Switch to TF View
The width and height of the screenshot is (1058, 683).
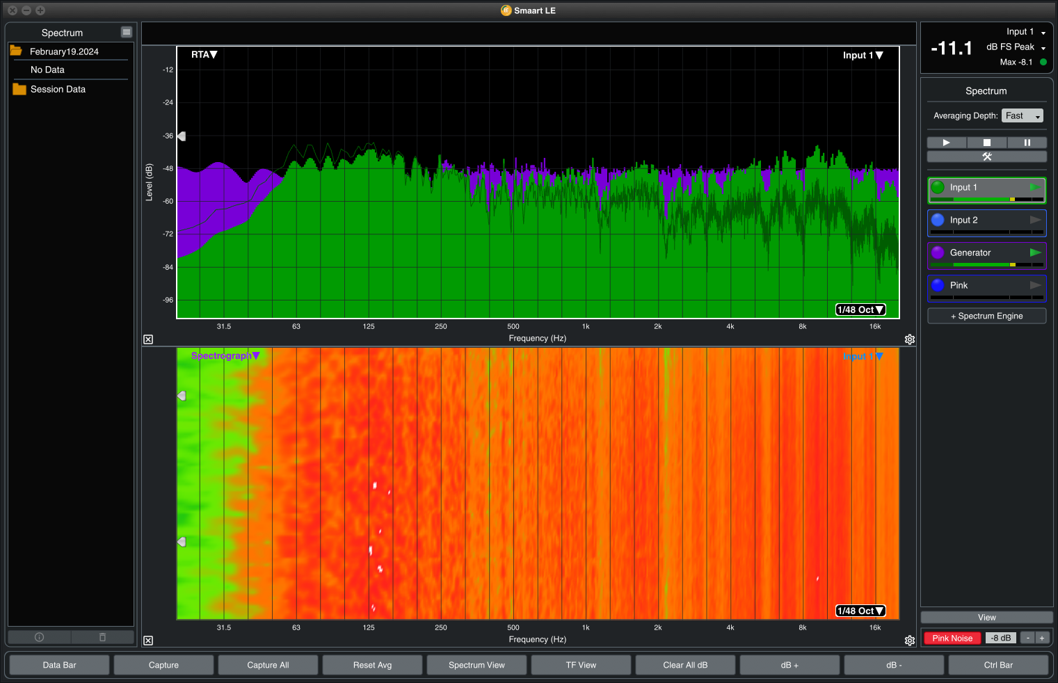581,665
